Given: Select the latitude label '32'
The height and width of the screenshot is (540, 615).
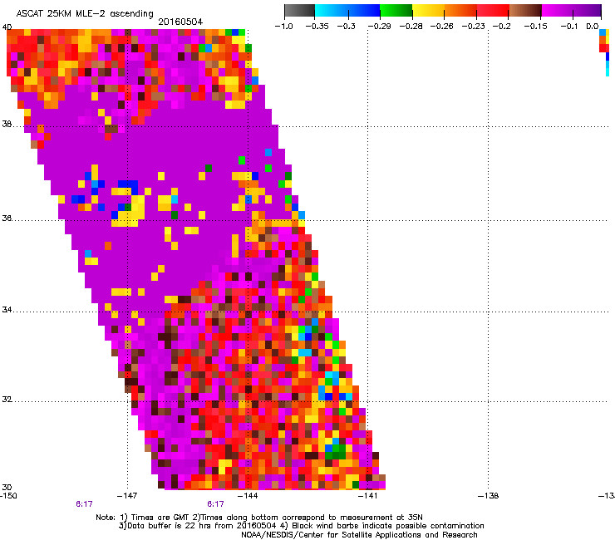Looking at the screenshot, I should coord(7,400).
